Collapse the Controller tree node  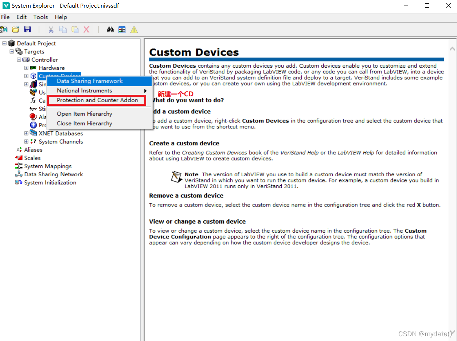point(19,60)
